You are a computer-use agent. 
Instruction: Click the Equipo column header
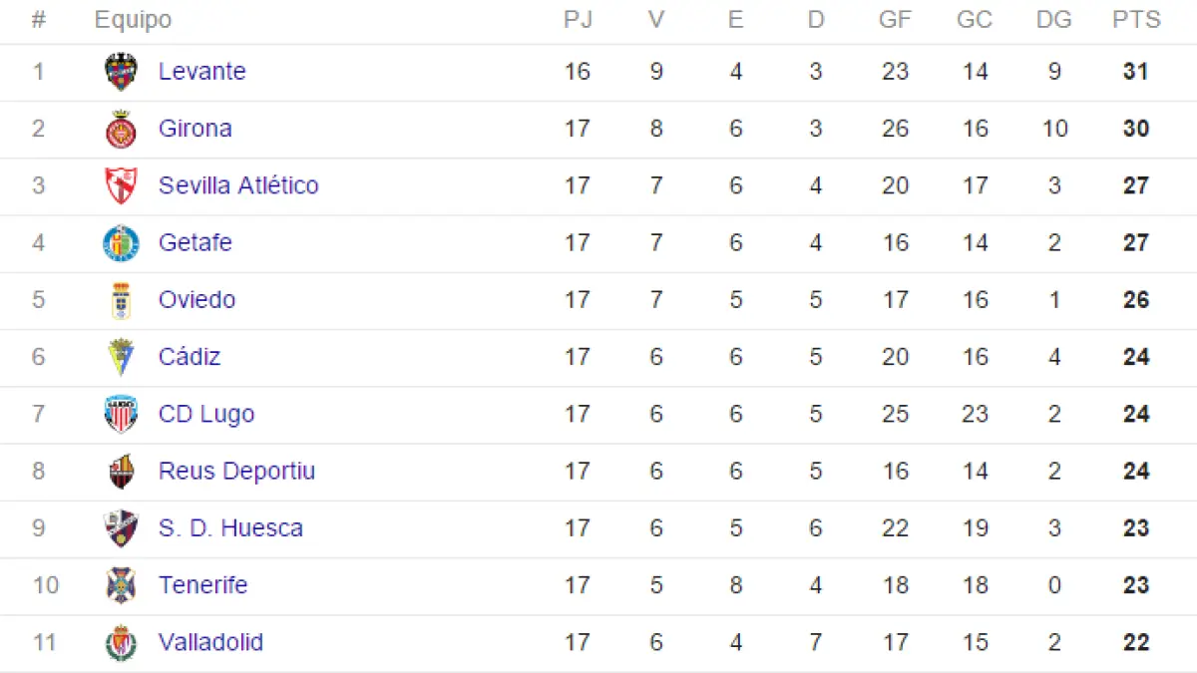tap(133, 20)
